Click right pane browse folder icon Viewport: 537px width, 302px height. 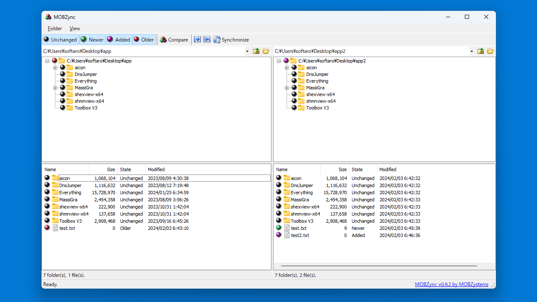(x=490, y=51)
